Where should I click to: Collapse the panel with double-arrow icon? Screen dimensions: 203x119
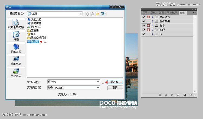[192, 9]
